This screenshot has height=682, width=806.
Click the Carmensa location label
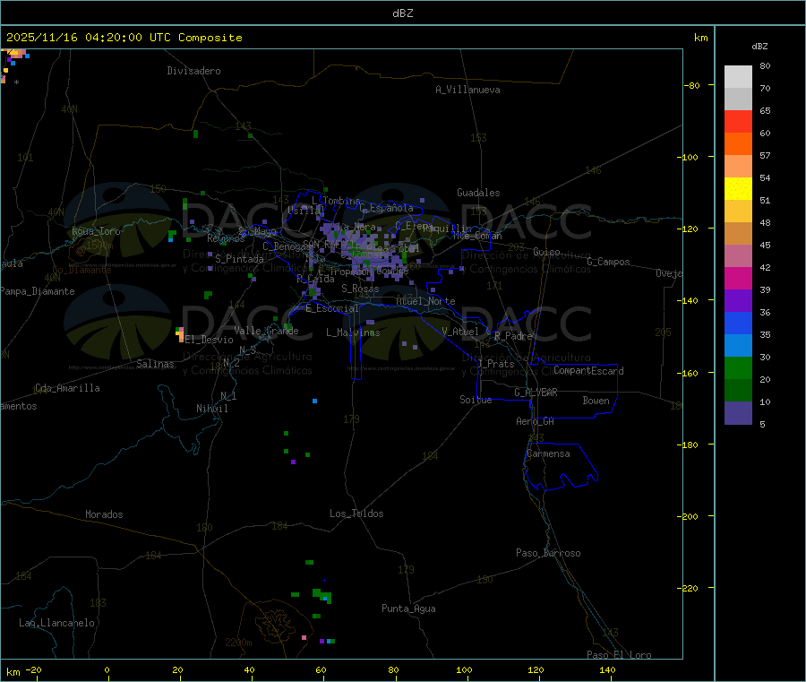point(548,453)
